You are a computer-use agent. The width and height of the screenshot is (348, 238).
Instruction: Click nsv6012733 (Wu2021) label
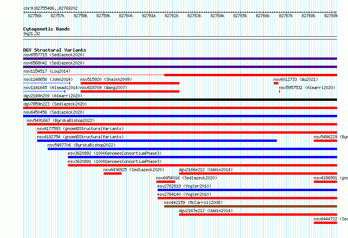tap(296, 79)
